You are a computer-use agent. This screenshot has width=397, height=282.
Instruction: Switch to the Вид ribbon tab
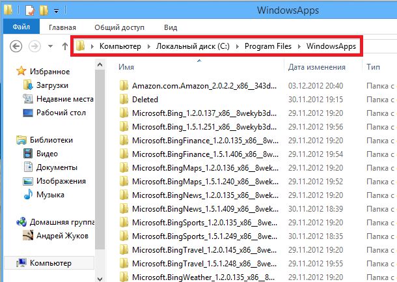(171, 27)
